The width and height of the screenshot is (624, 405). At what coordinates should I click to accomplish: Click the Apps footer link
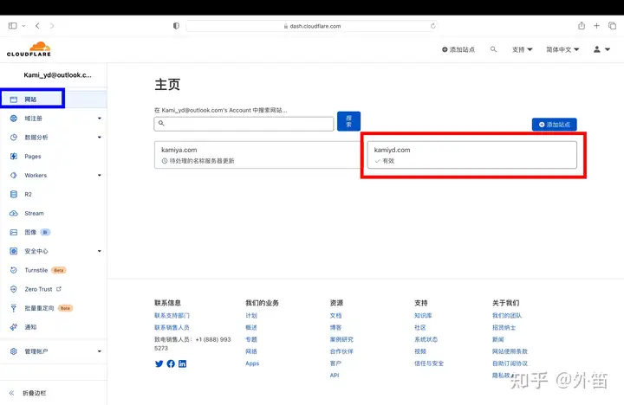click(252, 363)
